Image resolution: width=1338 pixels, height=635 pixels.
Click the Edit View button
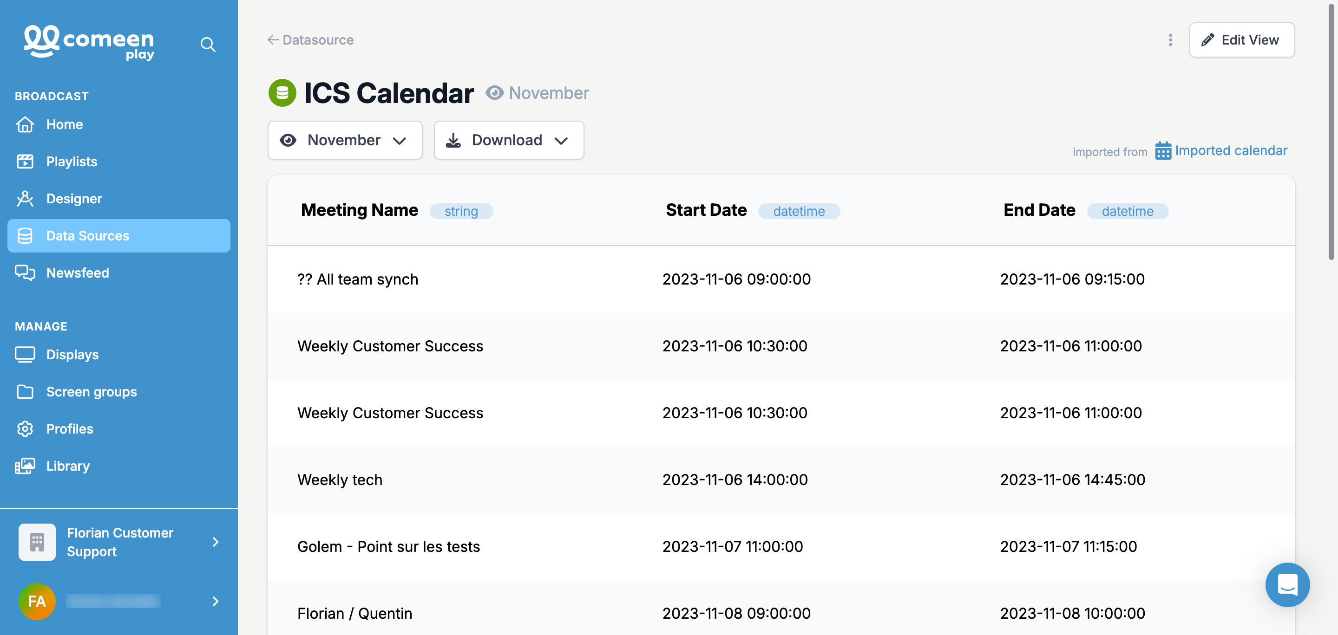[x=1241, y=40]
